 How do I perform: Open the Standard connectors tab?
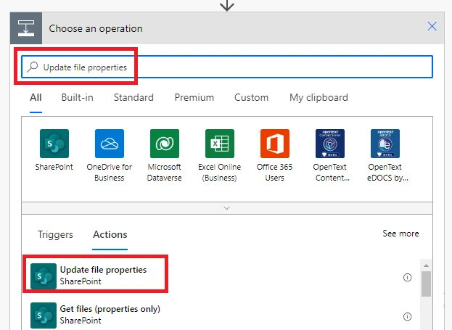tap(133, 97)
